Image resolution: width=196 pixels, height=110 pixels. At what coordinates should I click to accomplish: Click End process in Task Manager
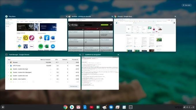(x=74, y=86)
